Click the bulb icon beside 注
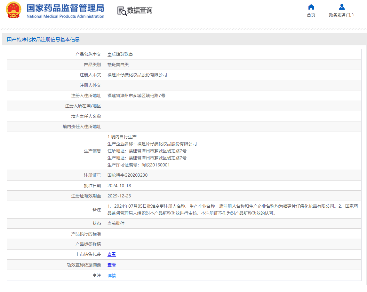 click(94, 275)
